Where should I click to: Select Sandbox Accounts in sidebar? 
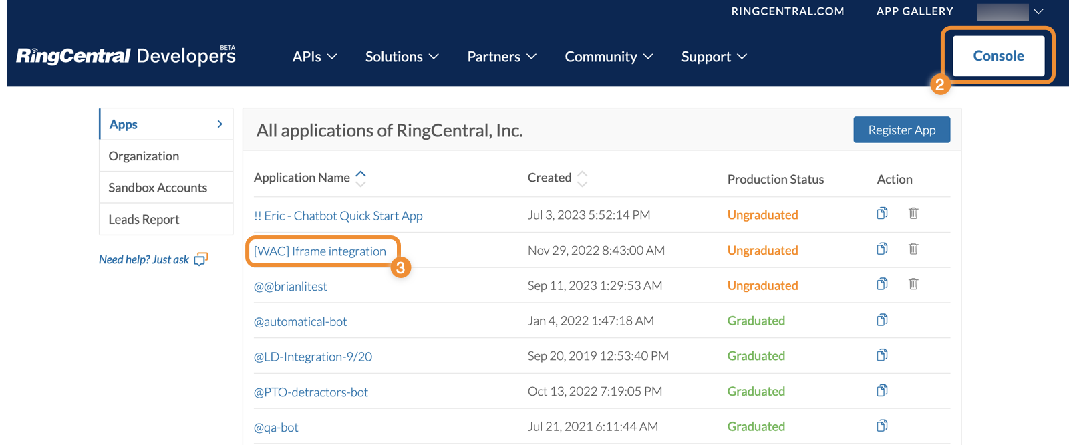pyautogui.click(x=158, y=188)
